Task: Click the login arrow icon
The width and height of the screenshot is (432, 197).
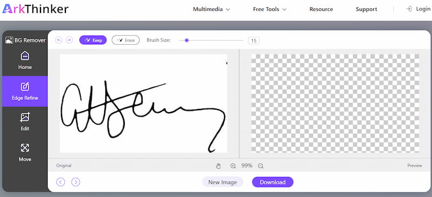Action: click(x=409, y=9)
